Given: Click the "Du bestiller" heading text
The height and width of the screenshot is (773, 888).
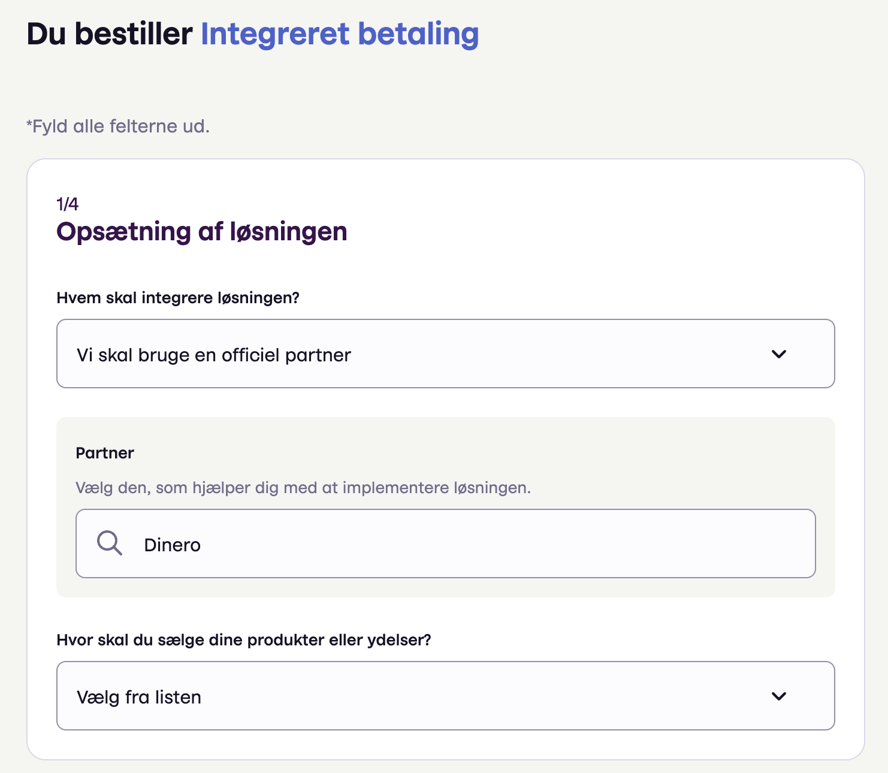Looking at the screenshot, I should [x=110, y=34].
